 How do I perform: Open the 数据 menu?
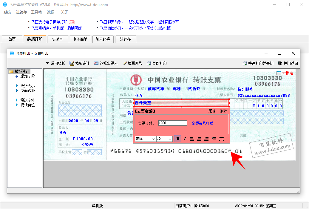(x=51, y=12)
